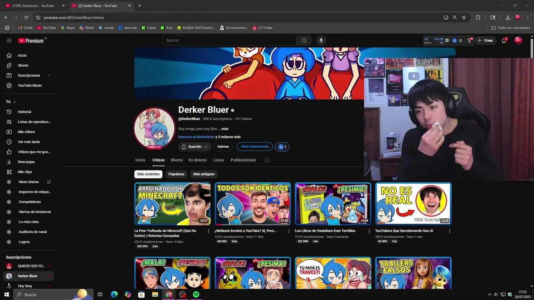The image size is (534, 300).
Task: Switch to the Publicaciones tab
Action: [x=243, y=160]
